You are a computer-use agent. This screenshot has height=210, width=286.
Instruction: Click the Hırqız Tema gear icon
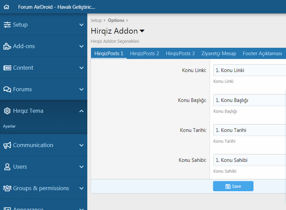coord(7,111)
